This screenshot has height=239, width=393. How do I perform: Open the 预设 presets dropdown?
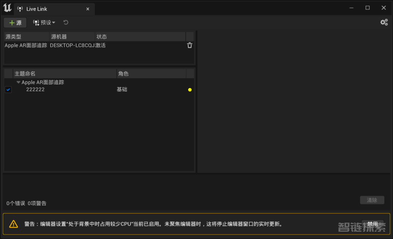(x=44, y=23)
